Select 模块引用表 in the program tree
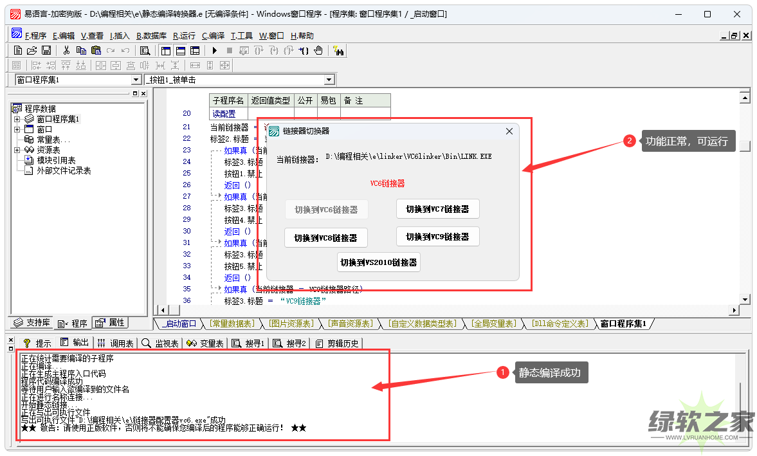This screenshot has height=456, width=757. point(55,160)
